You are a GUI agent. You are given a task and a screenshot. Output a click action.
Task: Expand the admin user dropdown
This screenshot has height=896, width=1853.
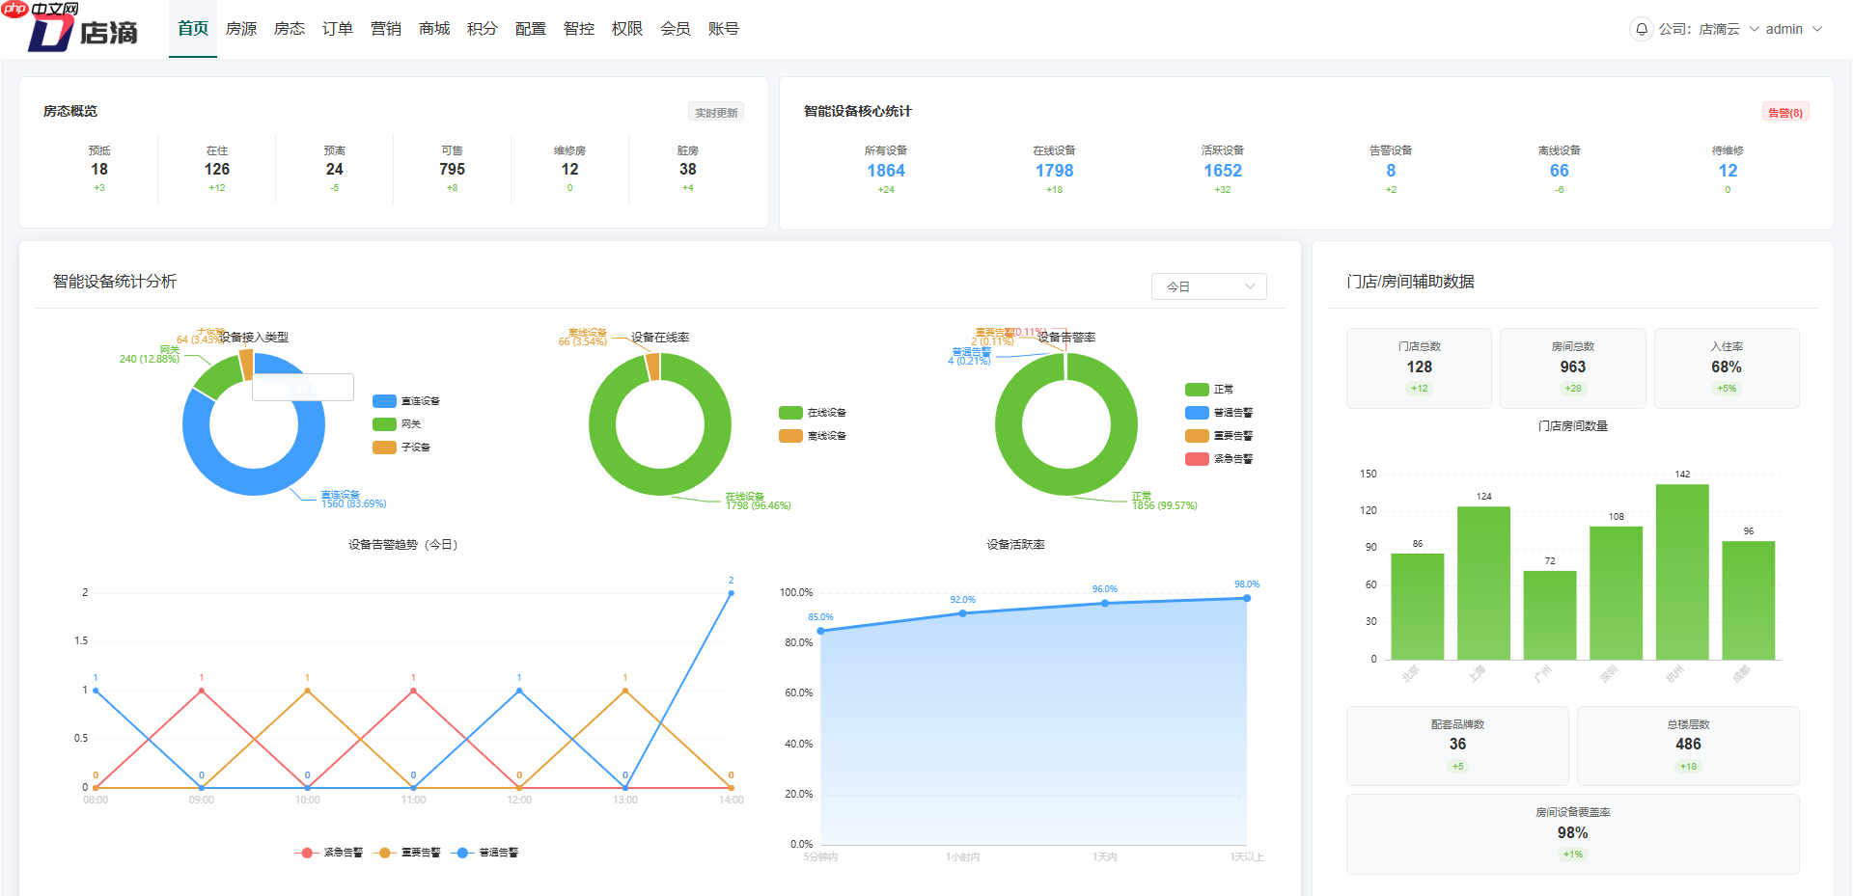[x=1793, y=29]
